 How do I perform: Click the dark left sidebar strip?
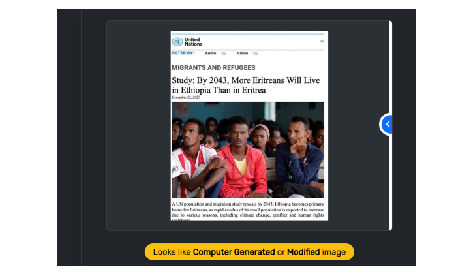coord(69,138)
